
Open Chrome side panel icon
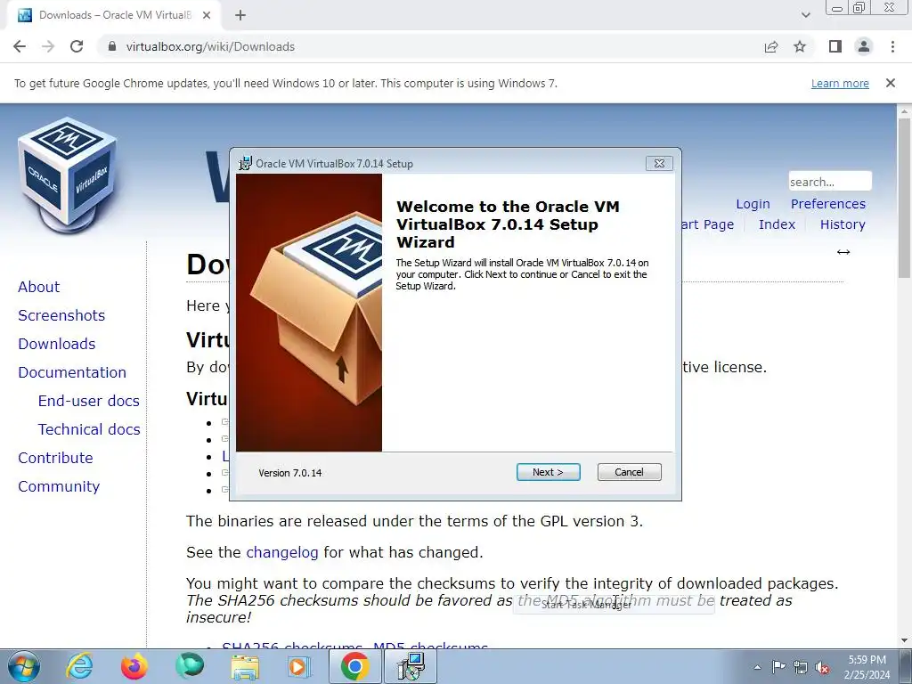tap(835, 46)
